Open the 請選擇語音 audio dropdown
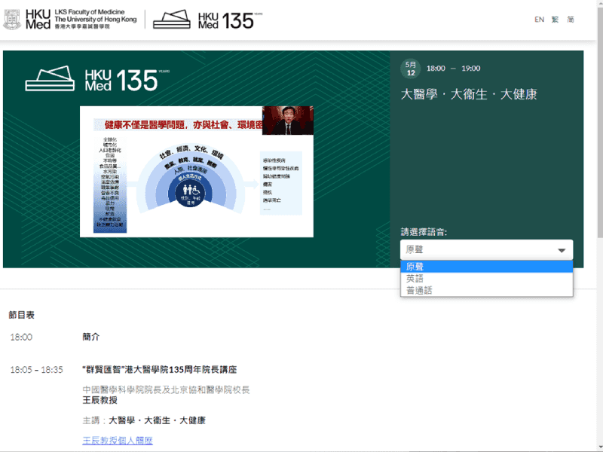Screen dimensions: 603x452 pyautogui.click(x=486, y=250)
